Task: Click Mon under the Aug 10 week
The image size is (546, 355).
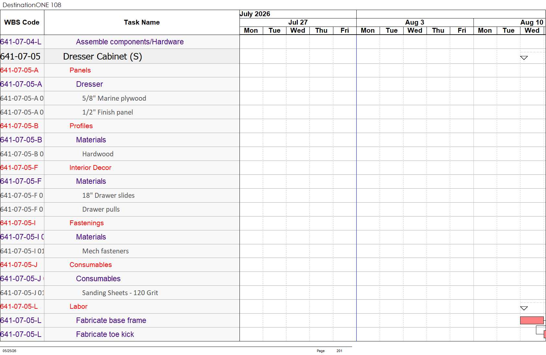Action: point(485,30)
